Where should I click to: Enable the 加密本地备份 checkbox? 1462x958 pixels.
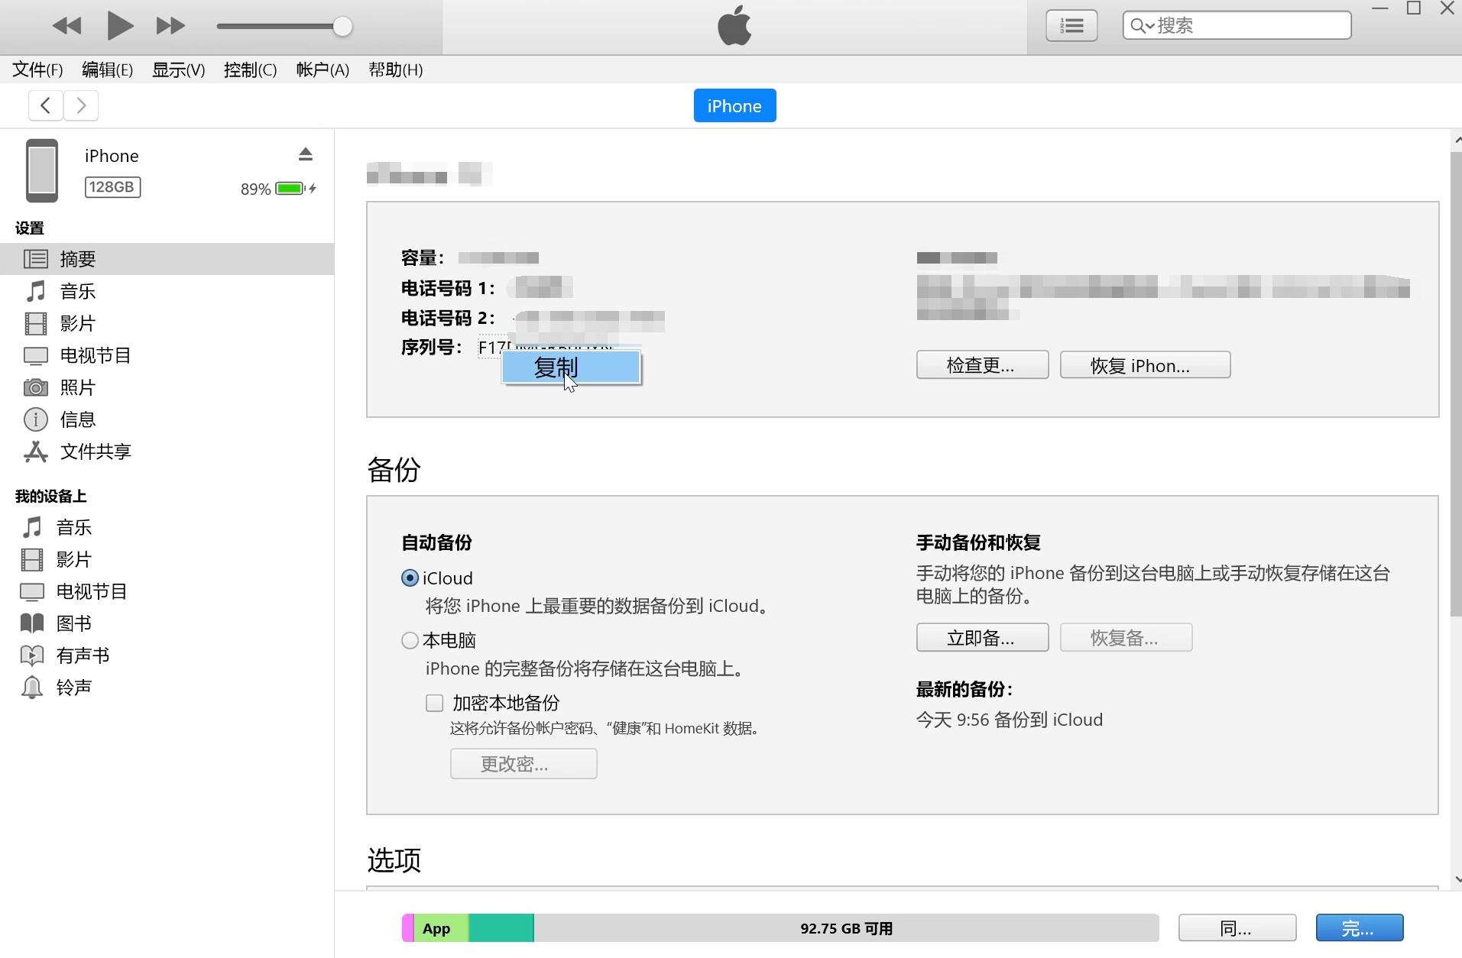pyautogui.click(x=434, y=703)
